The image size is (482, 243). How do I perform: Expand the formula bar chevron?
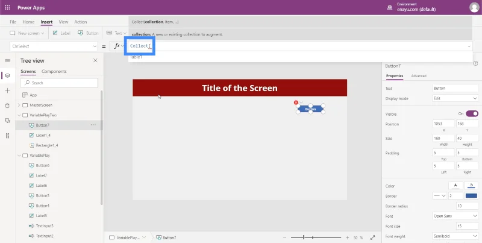tap(469, 46)
